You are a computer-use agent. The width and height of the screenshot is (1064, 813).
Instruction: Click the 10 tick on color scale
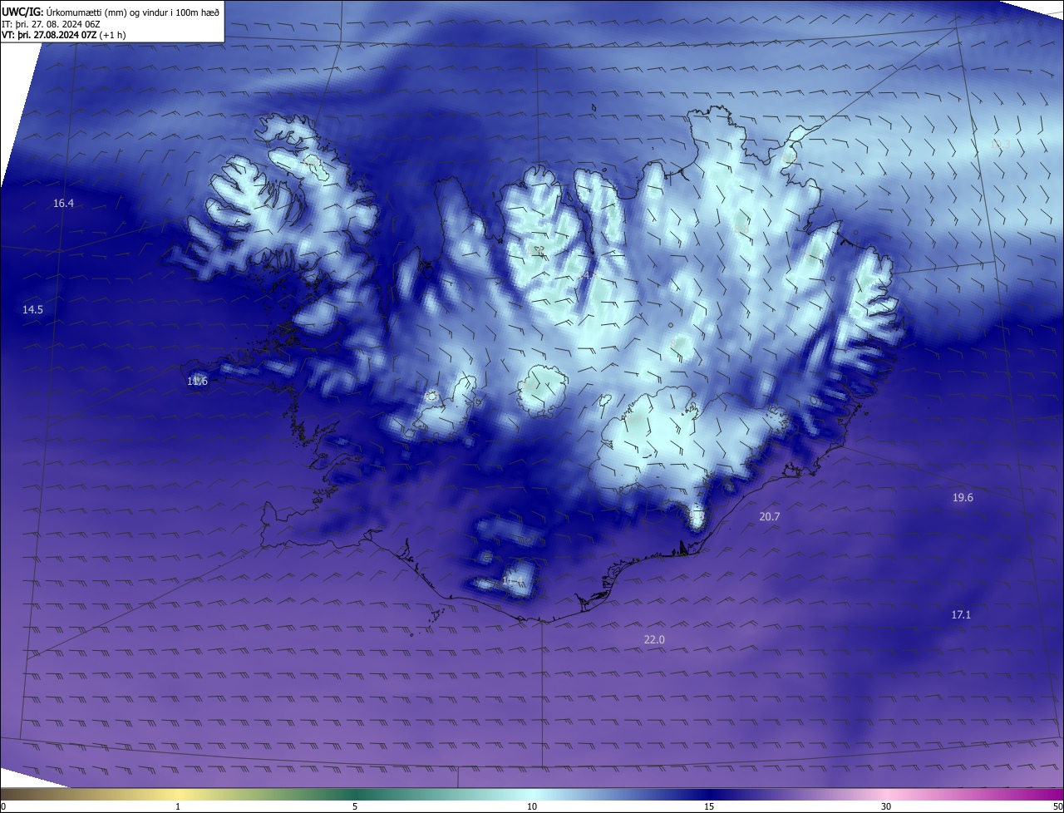[532, 806]
